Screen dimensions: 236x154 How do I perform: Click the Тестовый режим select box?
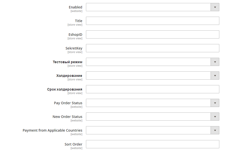click(148, 62)
